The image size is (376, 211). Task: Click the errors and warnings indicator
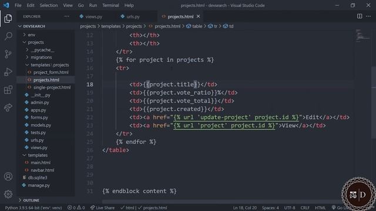click(76, 207)
